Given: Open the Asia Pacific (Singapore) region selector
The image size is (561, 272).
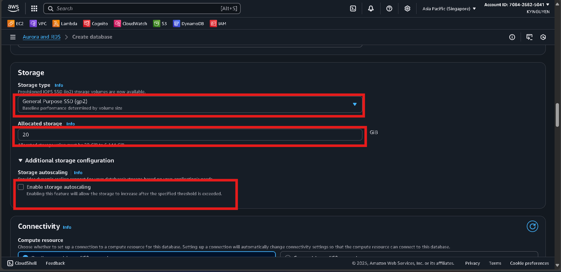Looking at the screenshot, I should [448, 8].
